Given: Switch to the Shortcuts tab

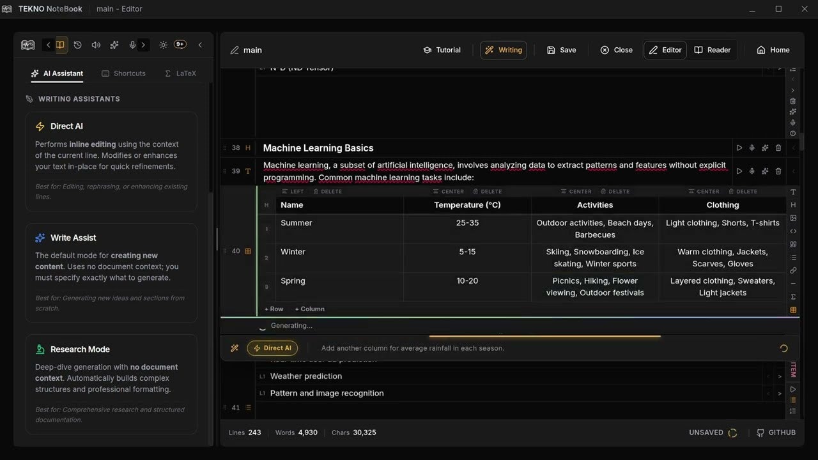Looking at the screenshot, I should (124, 73).
